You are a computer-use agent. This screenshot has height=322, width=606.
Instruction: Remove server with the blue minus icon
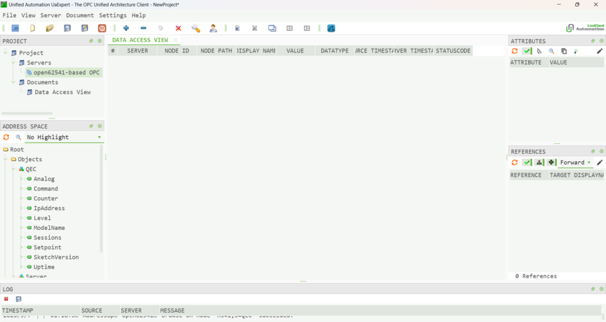point(143,28)
